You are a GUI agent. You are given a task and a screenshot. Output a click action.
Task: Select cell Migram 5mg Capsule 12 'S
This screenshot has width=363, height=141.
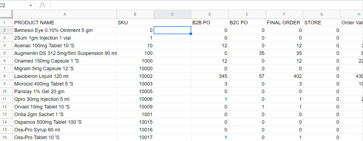click(65, 69)
